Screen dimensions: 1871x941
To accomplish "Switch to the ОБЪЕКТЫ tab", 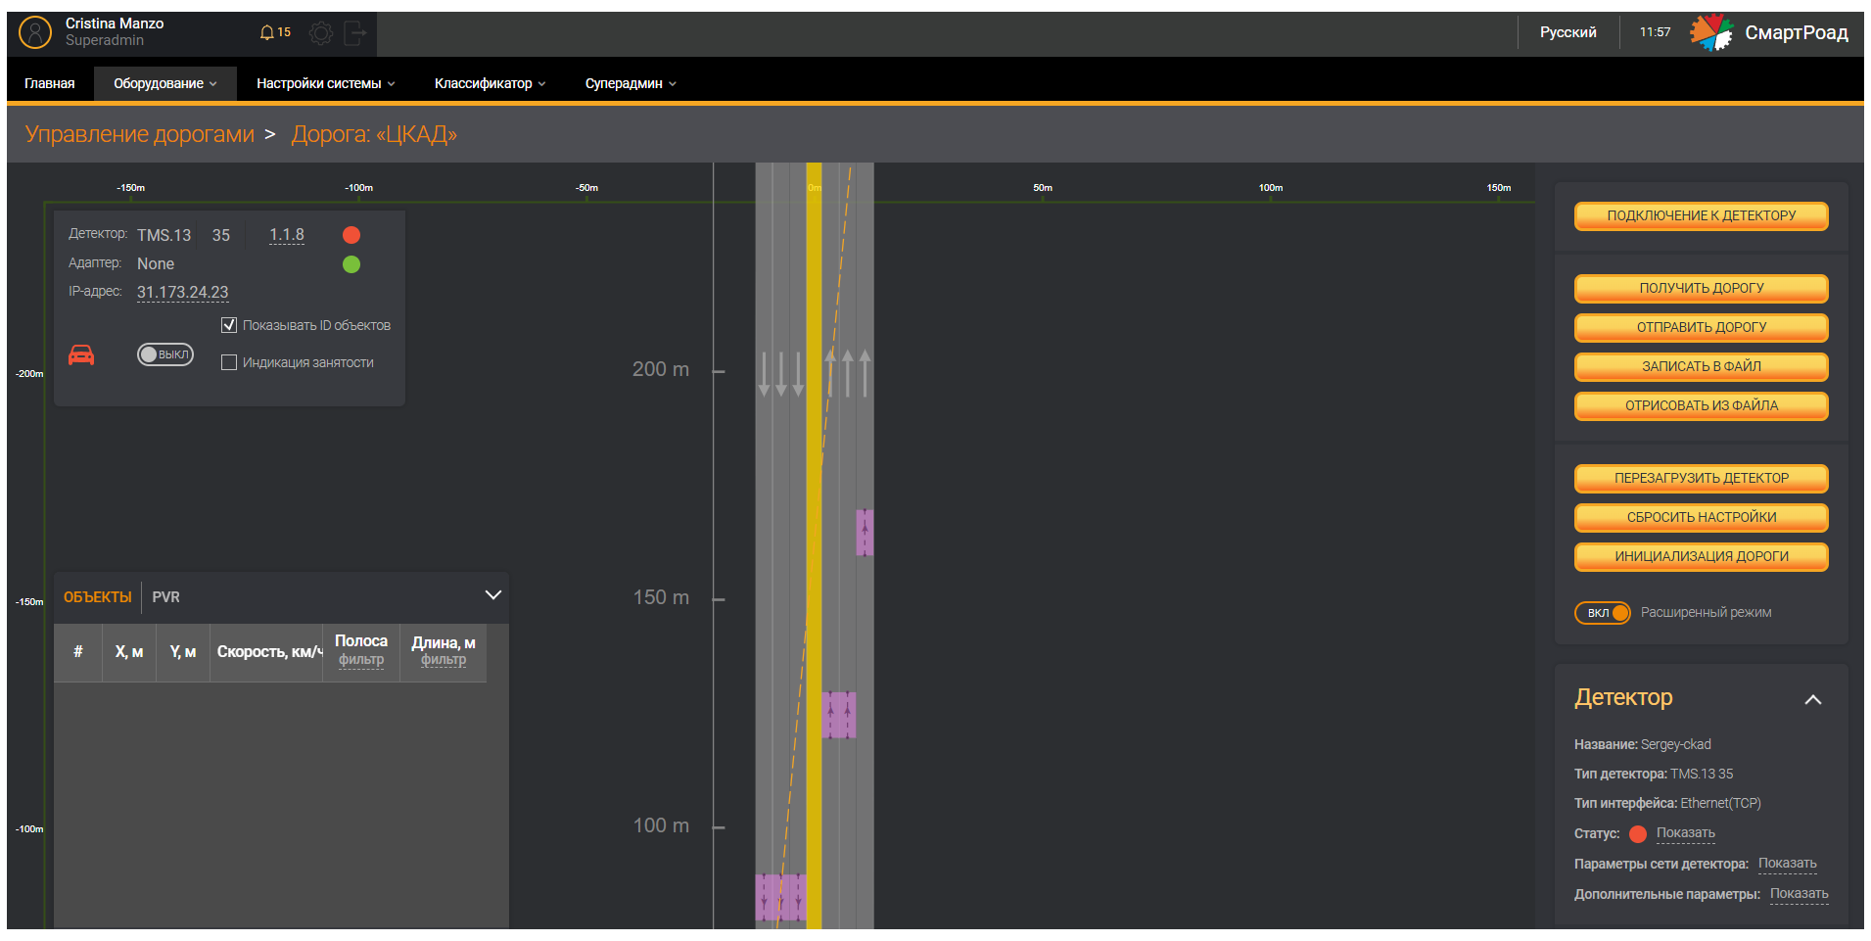I will pos(98,597).
